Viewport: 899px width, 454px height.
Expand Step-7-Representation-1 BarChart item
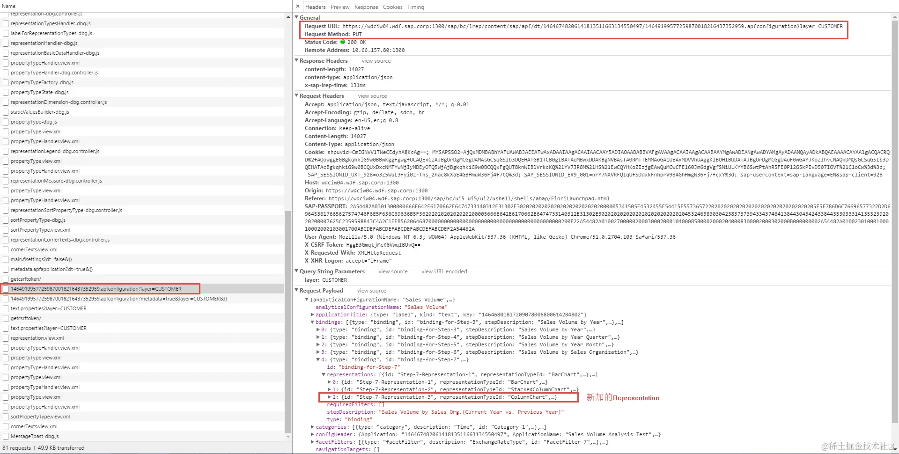pyautogui.click(x=329, y=382)
